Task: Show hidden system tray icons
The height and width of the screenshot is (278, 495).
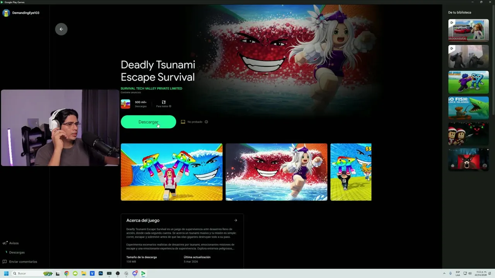Action: (x=444, y=273)
